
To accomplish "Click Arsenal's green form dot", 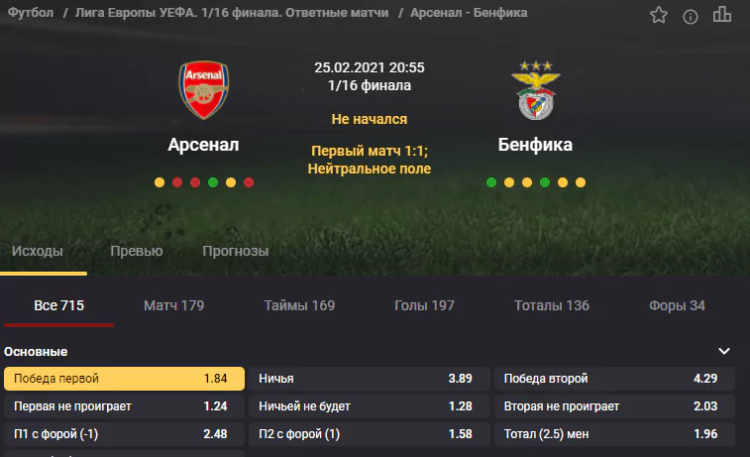I will point(213,182).
